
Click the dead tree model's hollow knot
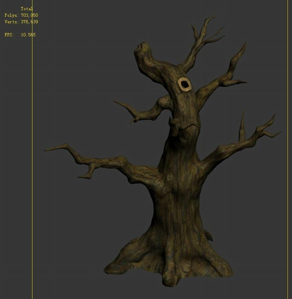coord(184,84)
